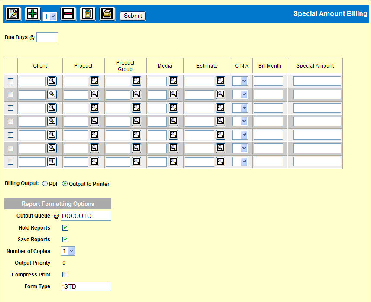Click the Product Group column header
Image resolution: width=371 pixels, height=302 pixels.
(x=125, y=66)
